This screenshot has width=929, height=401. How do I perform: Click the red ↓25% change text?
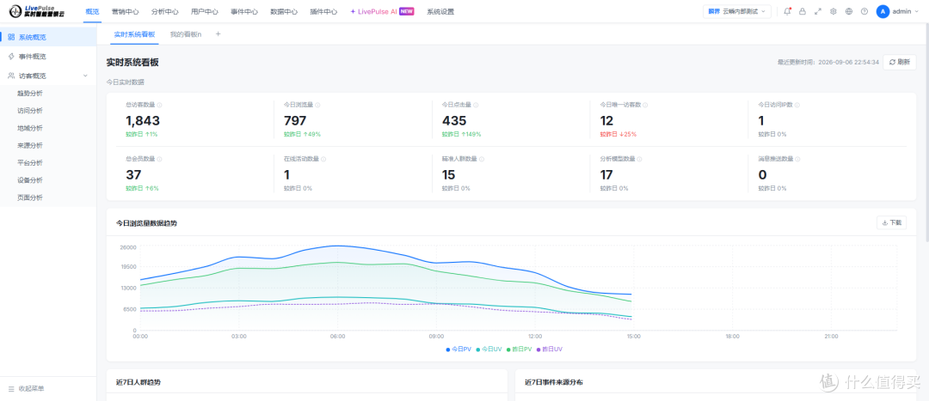[x=627, y=134]
